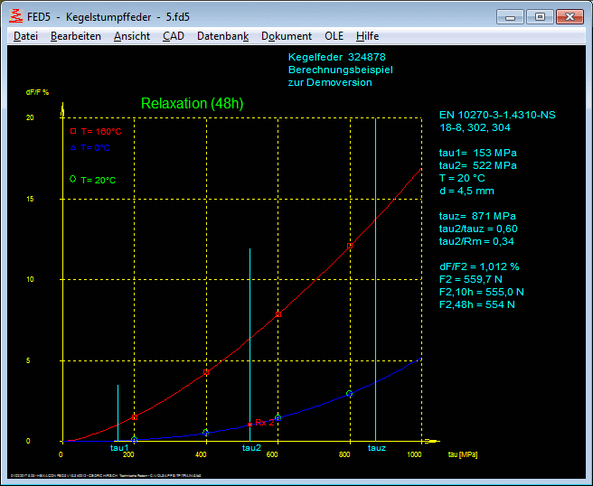The height and width of the screenshot is (486, 593).
Task: Minimize the FED5 window
Action: click(x=510, y=17)
